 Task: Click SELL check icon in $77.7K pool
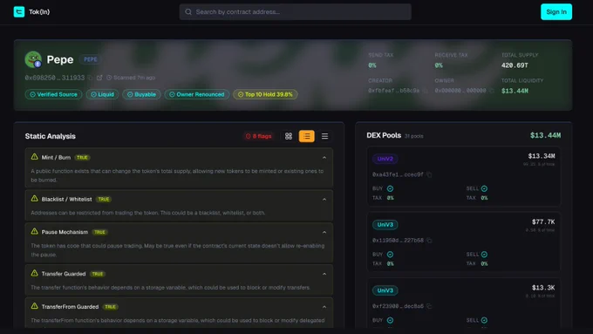point(484,254)
